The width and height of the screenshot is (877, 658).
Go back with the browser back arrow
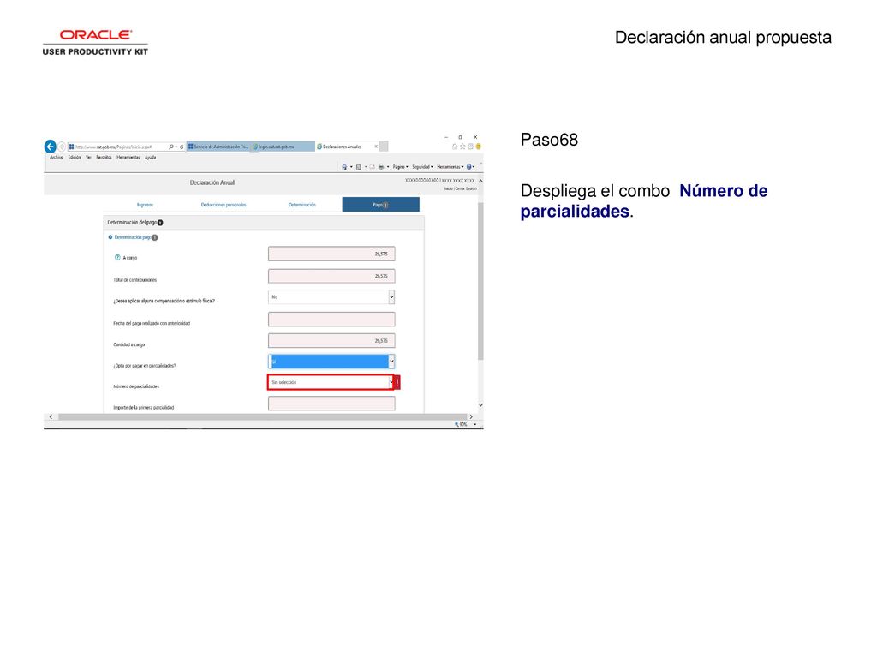coord(51,147)
